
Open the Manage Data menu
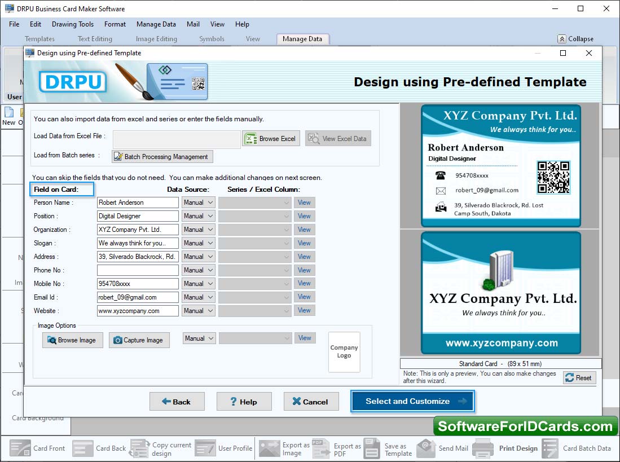pos(156,24)
